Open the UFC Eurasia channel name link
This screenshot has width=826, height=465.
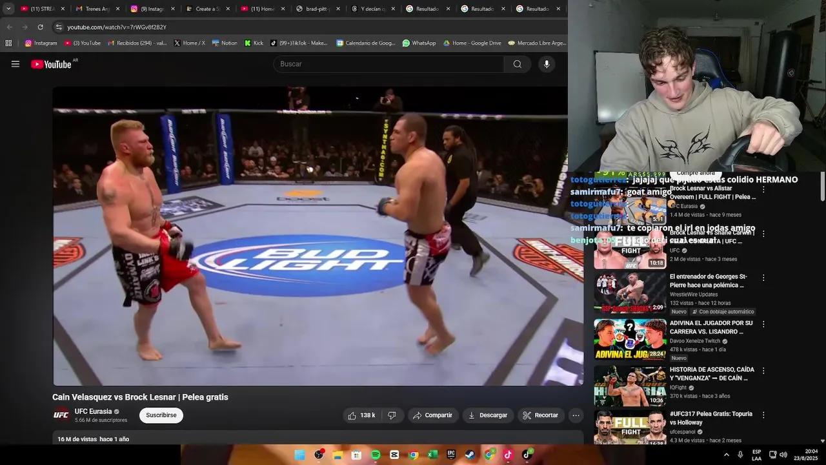(94, 411)
